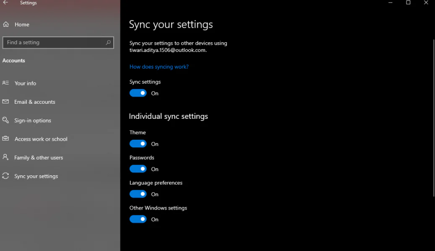Switch off Language preferences sync
Screen dimensions: 435x251
pos(138,194)
